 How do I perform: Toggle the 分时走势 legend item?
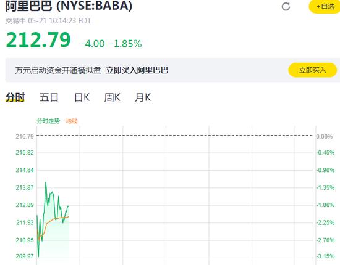point(48,121)
